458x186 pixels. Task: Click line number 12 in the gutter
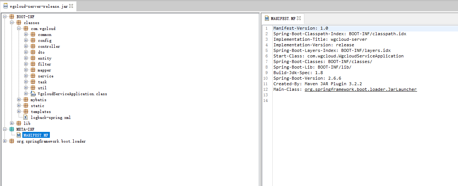(x=265, y=89)
